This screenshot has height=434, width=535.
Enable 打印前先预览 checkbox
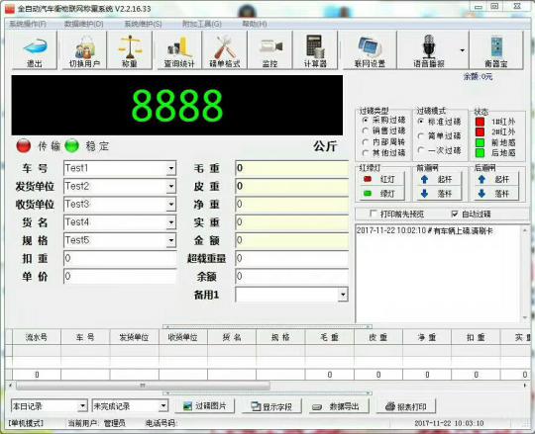pos(374,214)
